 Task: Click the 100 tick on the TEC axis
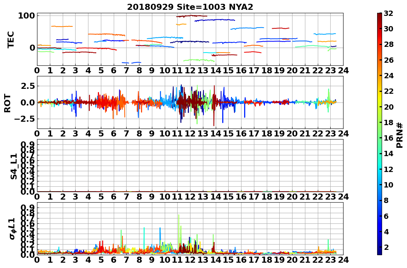tap(26, 16)
